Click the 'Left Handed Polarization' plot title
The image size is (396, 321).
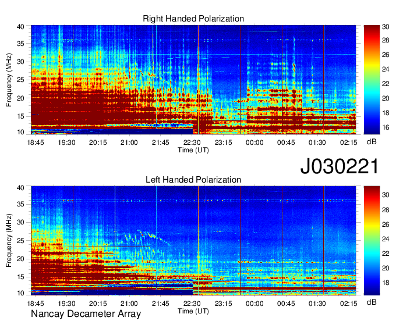pos(193,180)
